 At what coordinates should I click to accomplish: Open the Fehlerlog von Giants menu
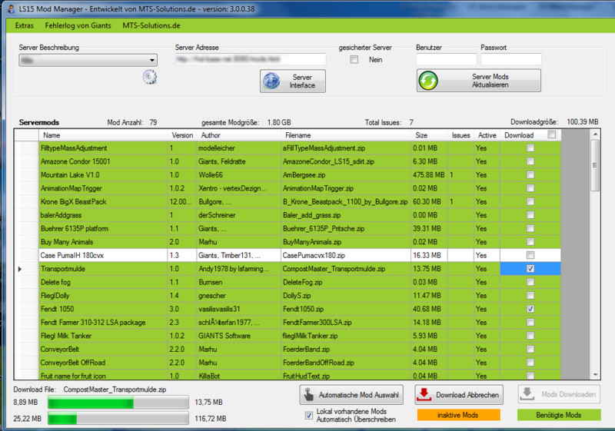[x=78, y=25]
